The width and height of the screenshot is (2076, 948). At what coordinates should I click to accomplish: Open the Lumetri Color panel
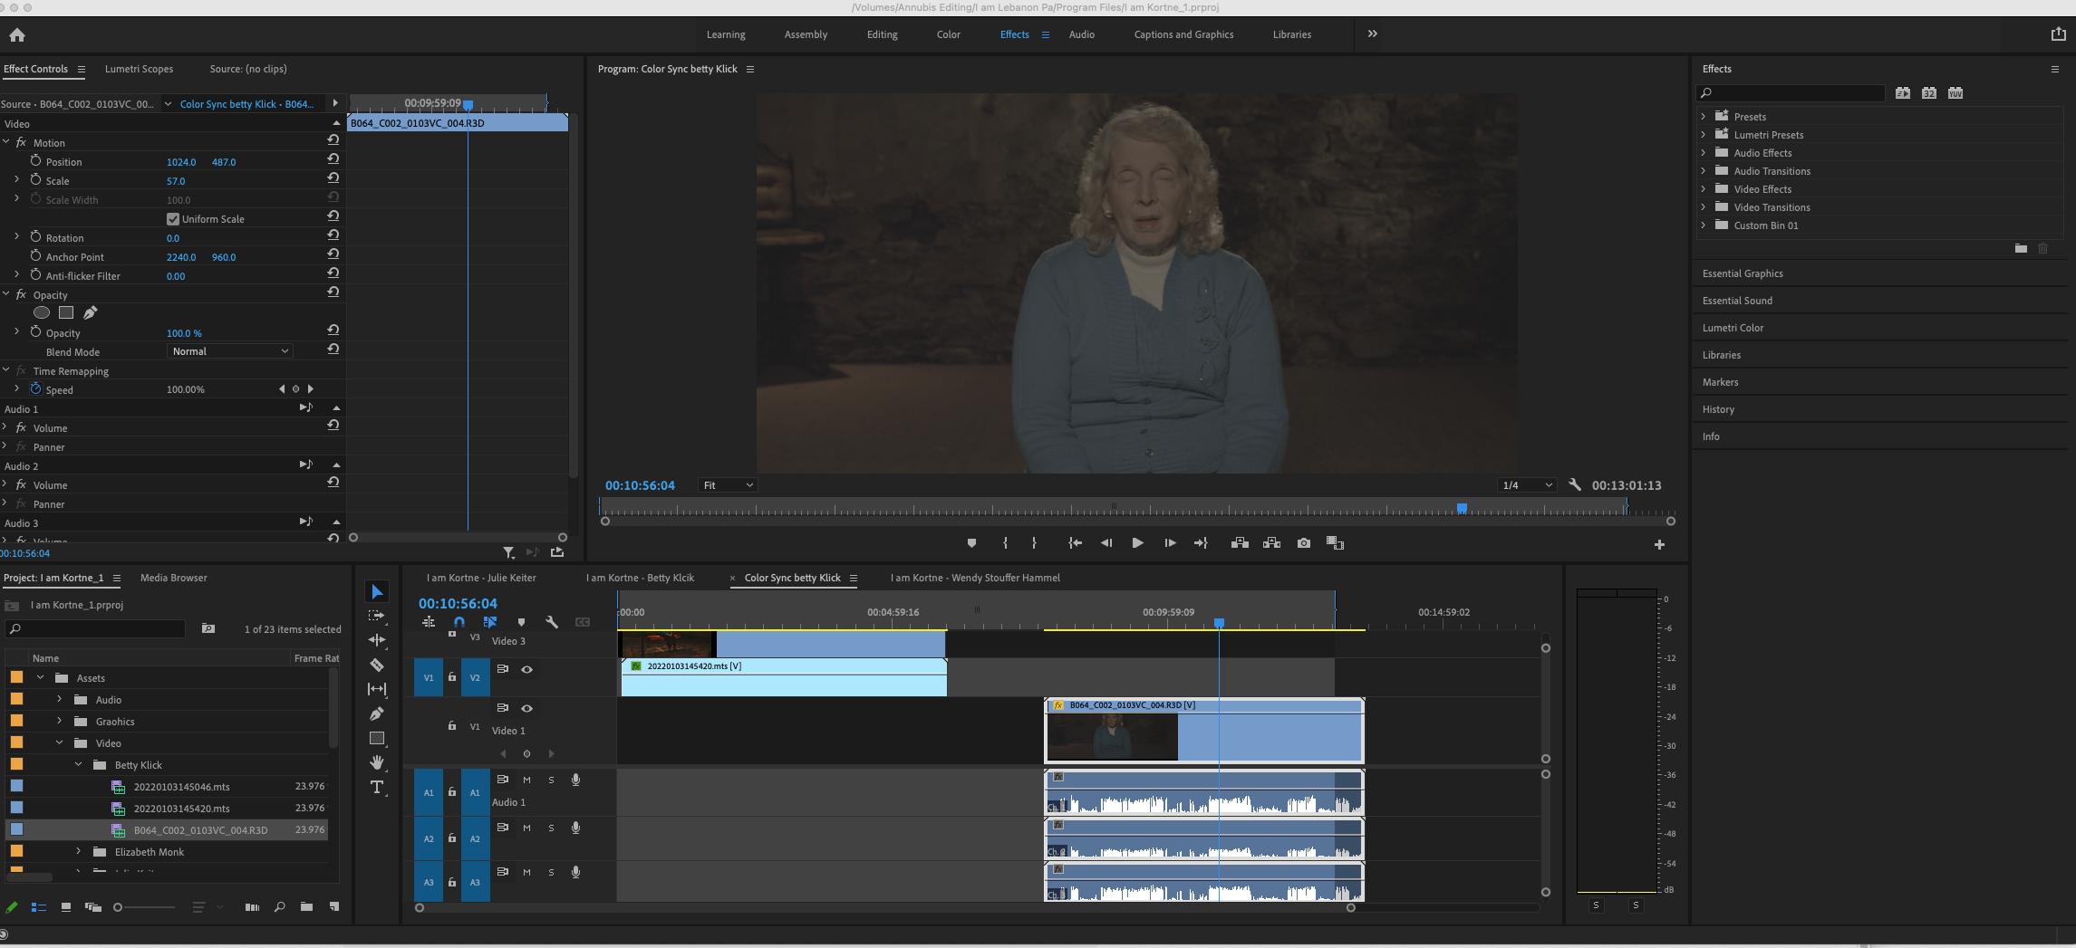(x=1732, y=327)
